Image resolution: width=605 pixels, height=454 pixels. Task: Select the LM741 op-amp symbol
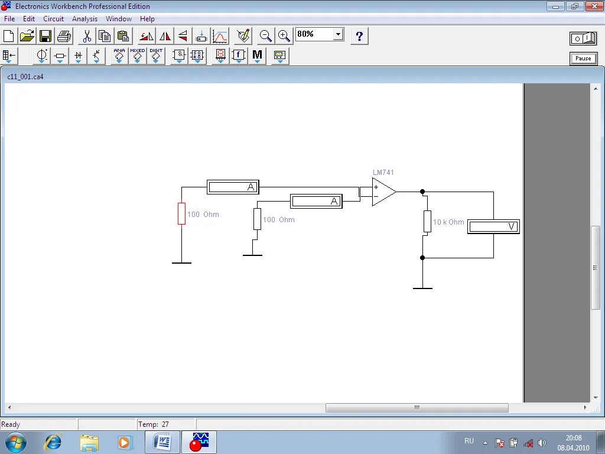(x=383, y=192)
